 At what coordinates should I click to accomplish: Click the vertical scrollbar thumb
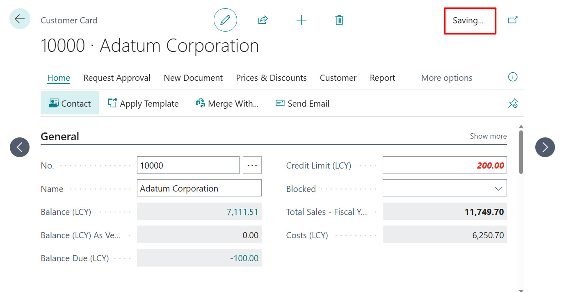coord(521,152)
